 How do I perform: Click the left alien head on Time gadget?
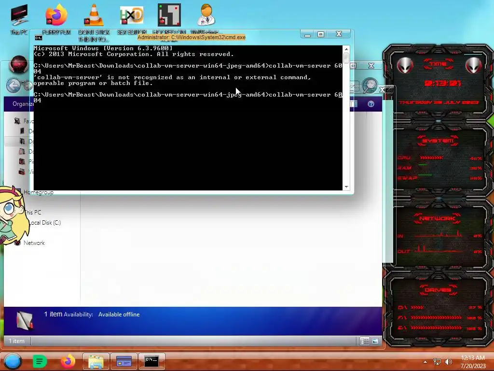coord(405,65)
